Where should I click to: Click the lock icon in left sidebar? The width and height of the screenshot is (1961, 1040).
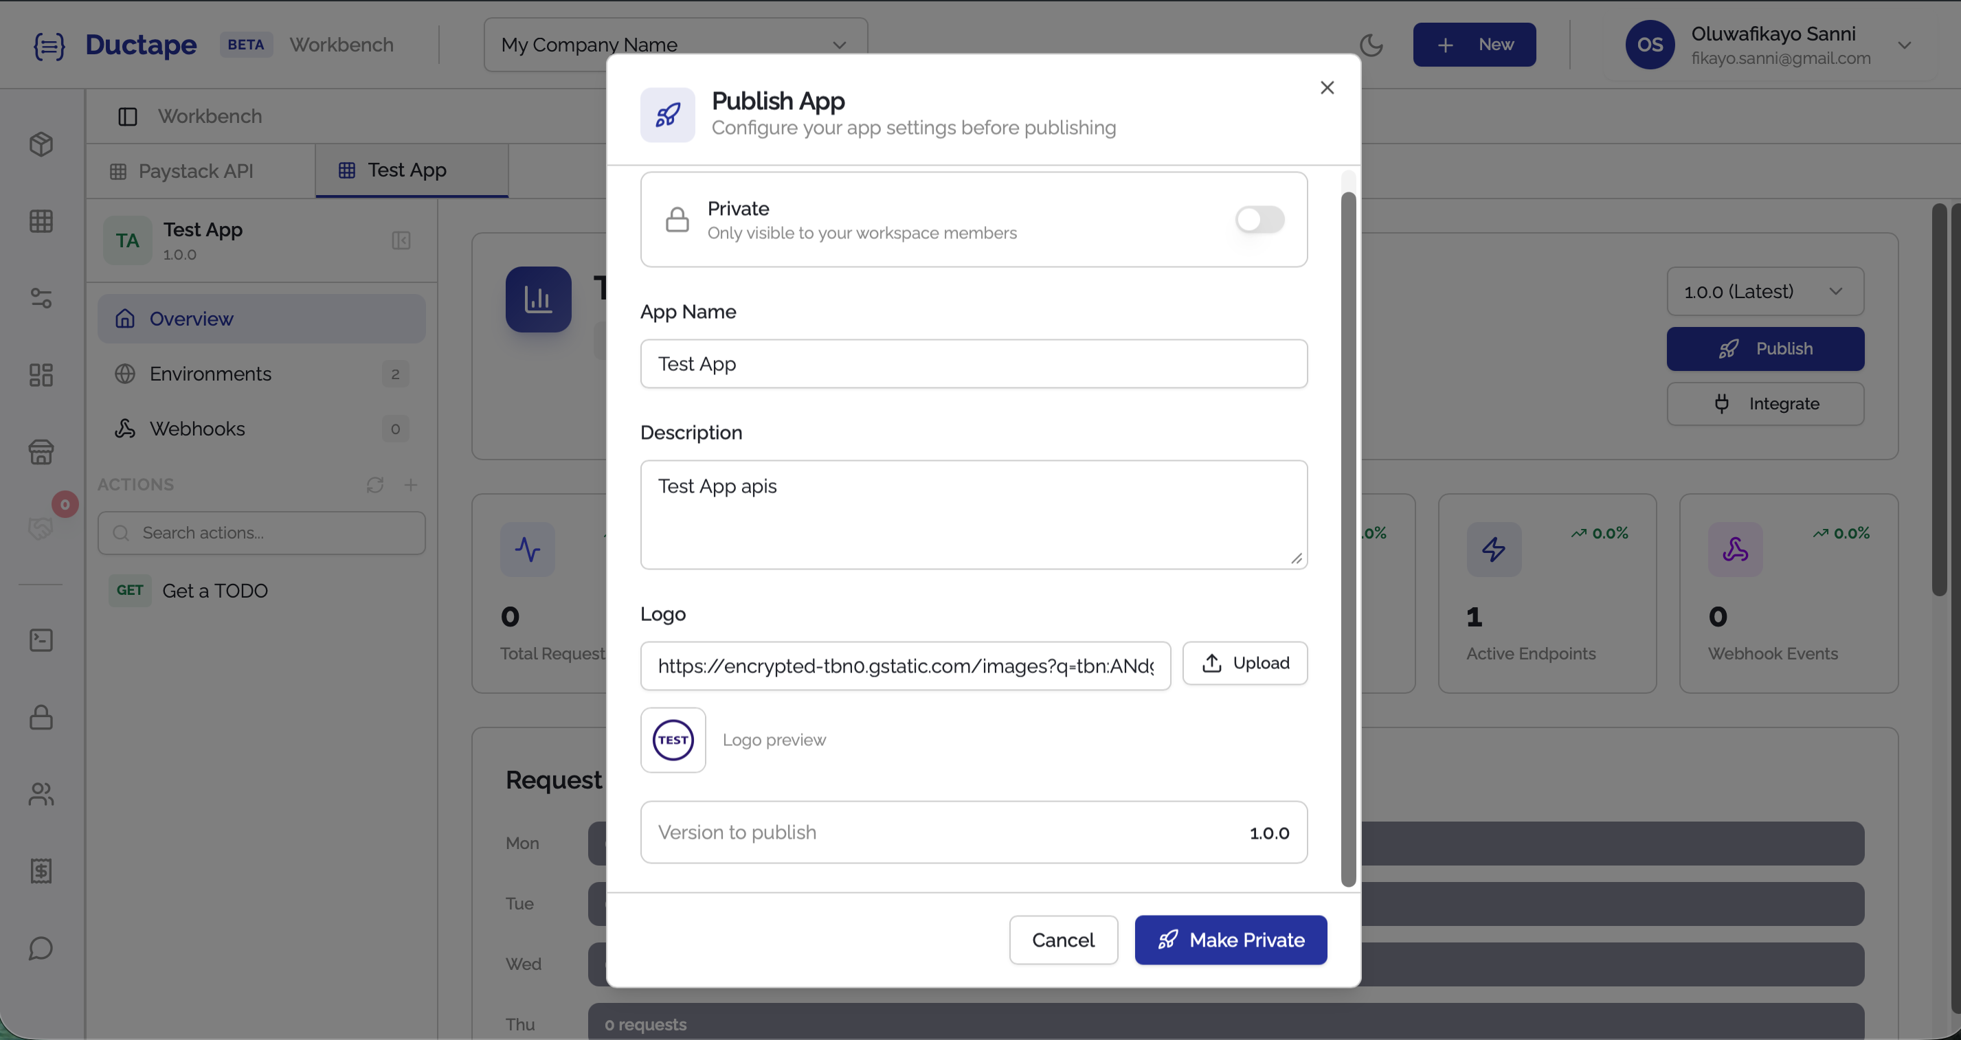[x=41, y=717]
